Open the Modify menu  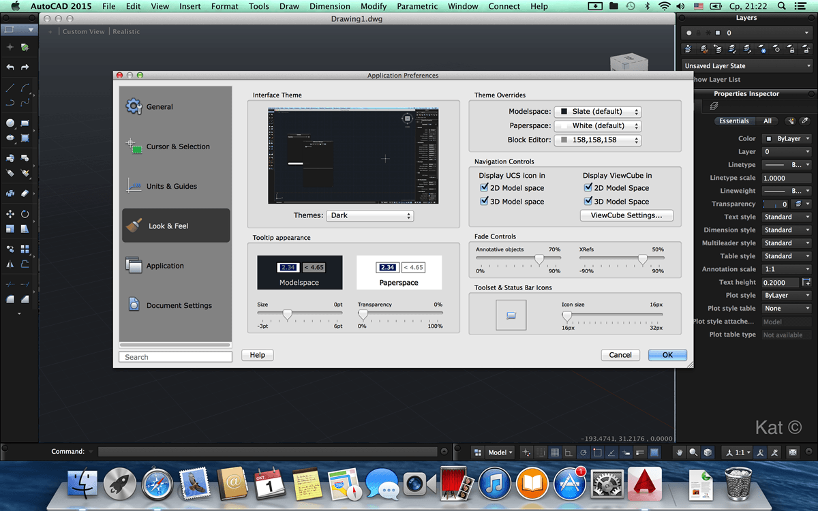tap(373, 6)
